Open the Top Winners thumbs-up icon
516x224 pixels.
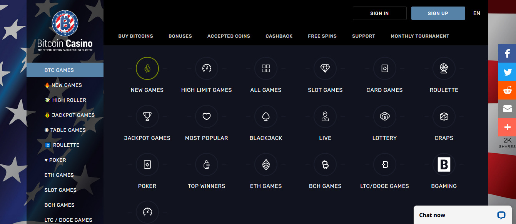[207, 164]
